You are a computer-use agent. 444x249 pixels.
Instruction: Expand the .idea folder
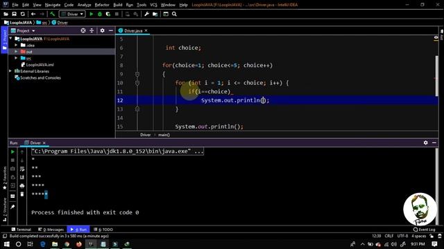pos(16,45)
